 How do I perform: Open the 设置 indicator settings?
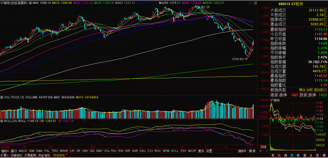point(209,151)
